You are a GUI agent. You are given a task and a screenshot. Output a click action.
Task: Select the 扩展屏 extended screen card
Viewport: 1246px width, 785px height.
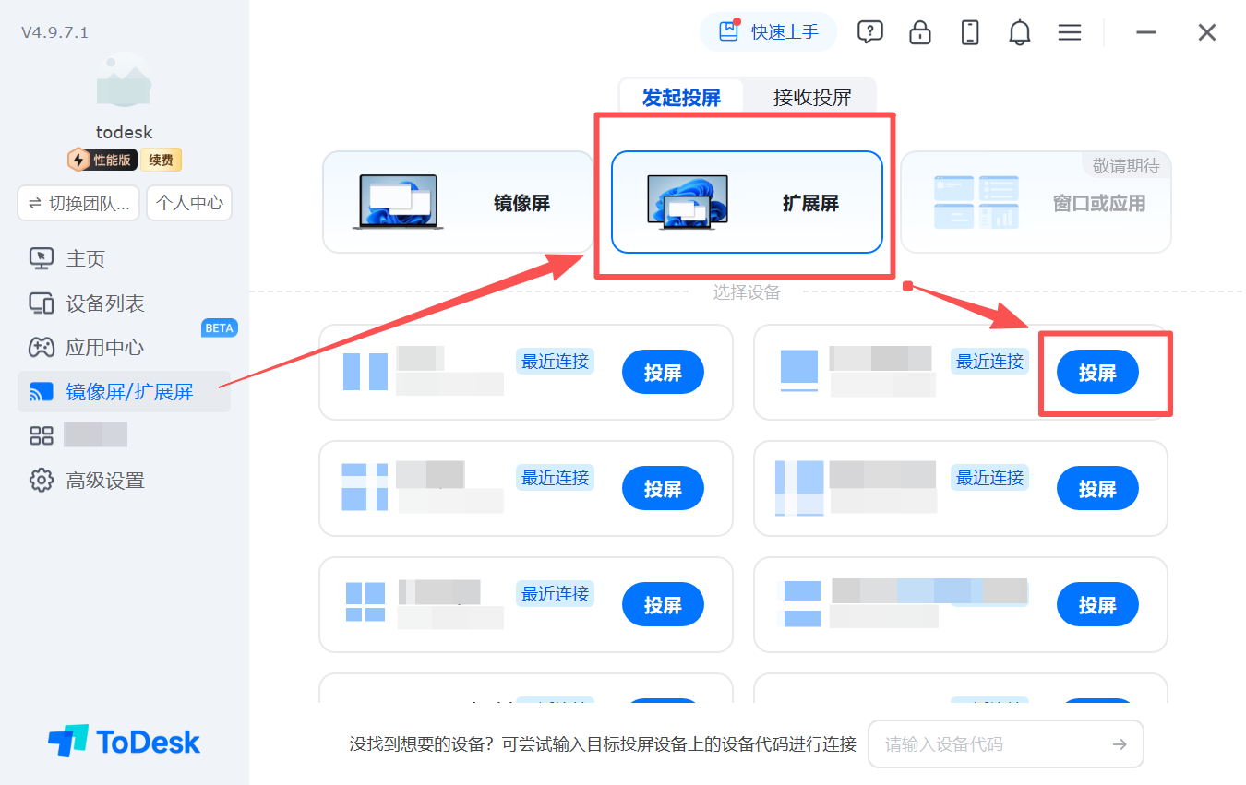[747, 202]
